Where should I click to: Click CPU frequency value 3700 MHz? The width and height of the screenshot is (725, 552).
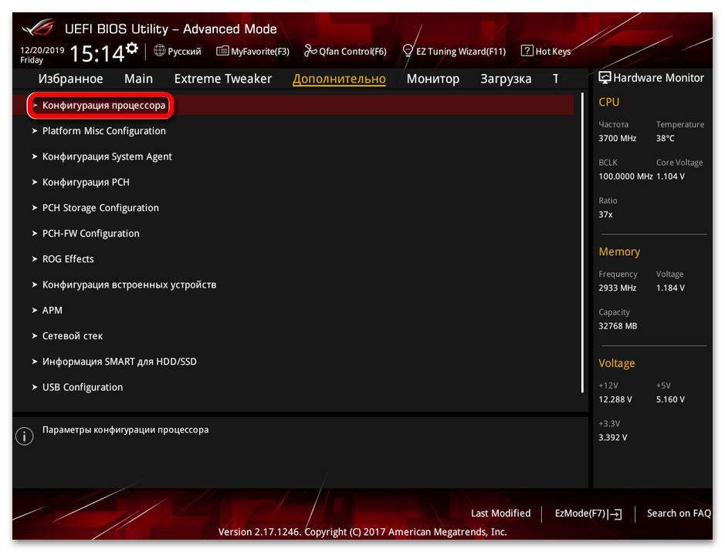[617, 139]
